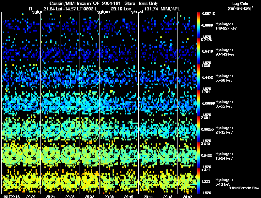Select the 149-227 keV image panel at 20:20

tap(31, 25)
